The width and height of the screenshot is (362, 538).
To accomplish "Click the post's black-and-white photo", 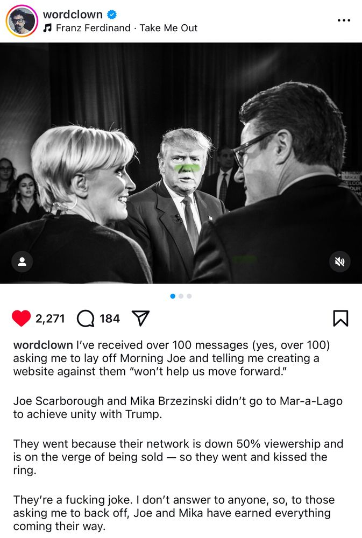I will coord(181,163).
